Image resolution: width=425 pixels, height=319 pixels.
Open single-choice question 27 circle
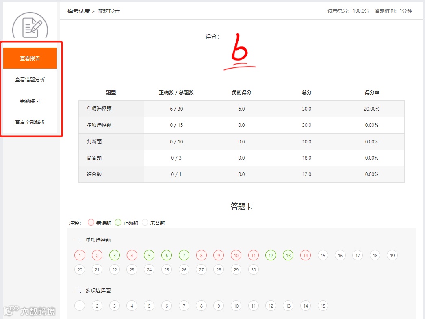(x=201, y=270)
